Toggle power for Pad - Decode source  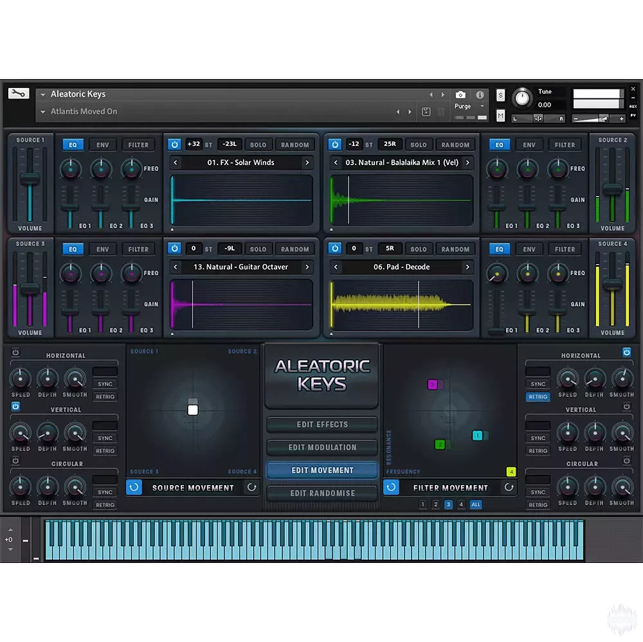click(x=335, y=249)
